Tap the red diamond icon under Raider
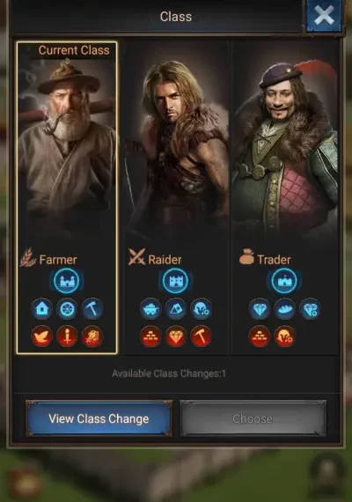Viewport: 352px width, 502px height. [x=176, y=336]
